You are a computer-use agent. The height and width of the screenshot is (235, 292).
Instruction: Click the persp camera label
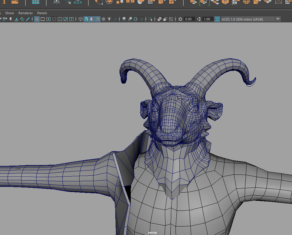click(x=152, y=233)
